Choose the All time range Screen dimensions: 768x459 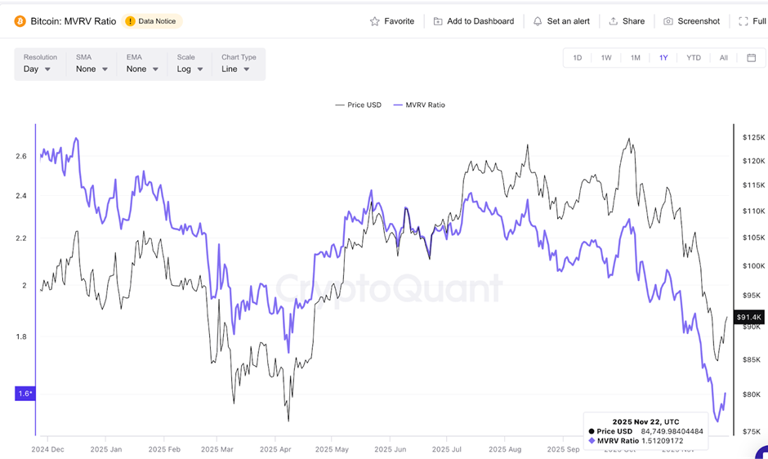pyautogui.click(x=723, y=58)
